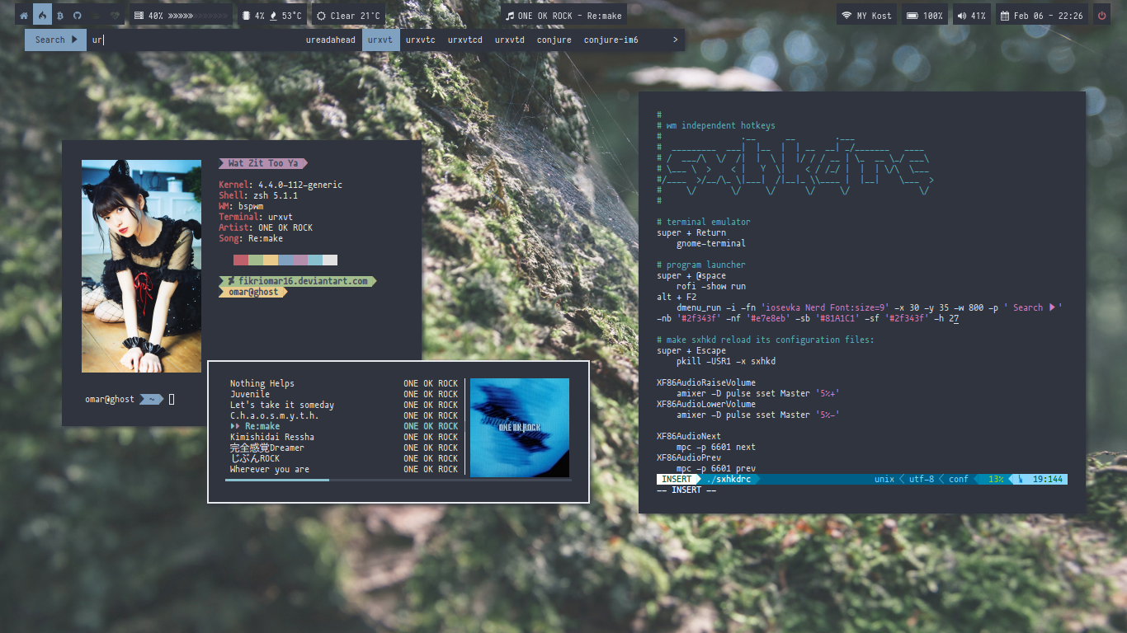Click the utf-8 encoding in vim statusline
Screen dimensions: 1127x633
coord(922,479)
